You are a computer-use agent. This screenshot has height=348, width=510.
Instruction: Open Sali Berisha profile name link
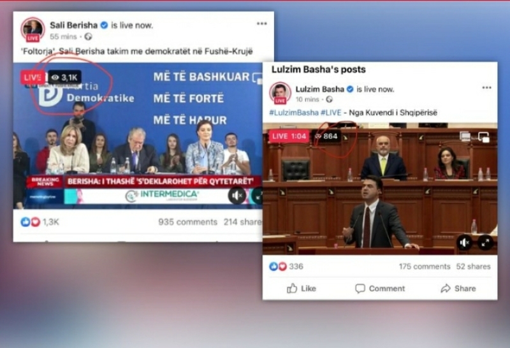(73, 25)
